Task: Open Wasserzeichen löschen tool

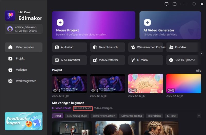Action: coord(145,47)
